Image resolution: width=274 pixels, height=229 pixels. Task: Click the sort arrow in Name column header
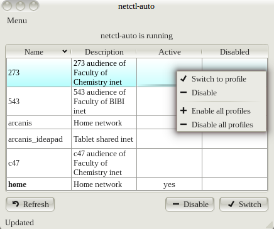pyautogui.click(x=65, y=51)
